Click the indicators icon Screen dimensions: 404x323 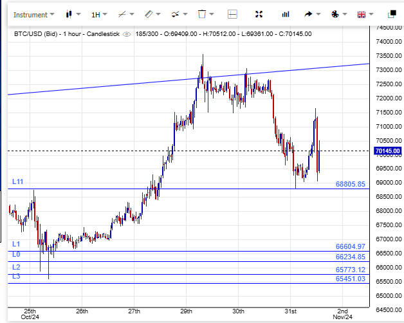(x=175, y=14)
